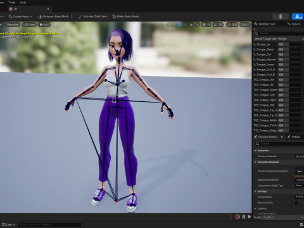Click the Preview Scene search field

(279, 144)
